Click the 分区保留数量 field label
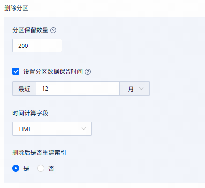The width and height of the screenshot is (205, 188). tap(30, 30)
